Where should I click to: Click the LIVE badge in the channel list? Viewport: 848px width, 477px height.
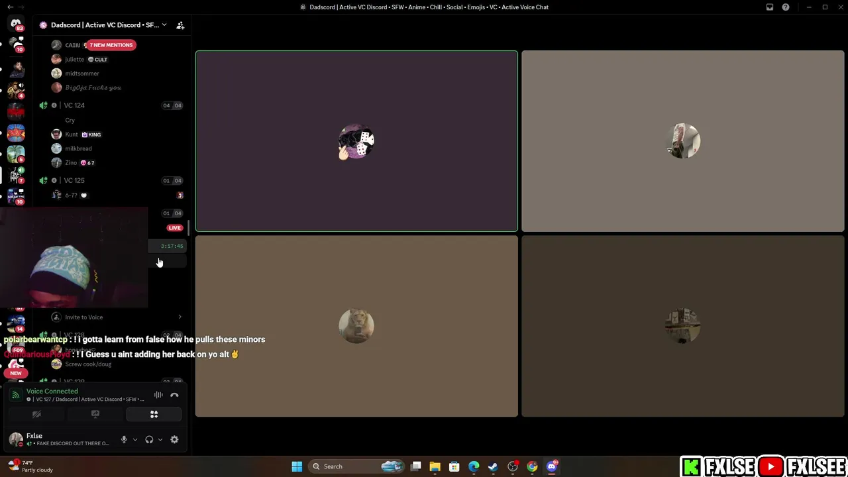click(174, 228)
